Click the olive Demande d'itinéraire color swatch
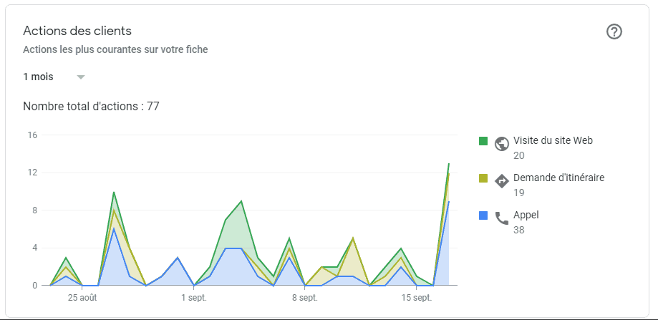This screenshot has width=658, height=320. [483, 178]
